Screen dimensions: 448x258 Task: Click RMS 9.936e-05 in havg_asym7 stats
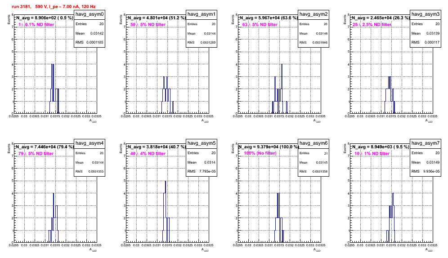(426, 172)
